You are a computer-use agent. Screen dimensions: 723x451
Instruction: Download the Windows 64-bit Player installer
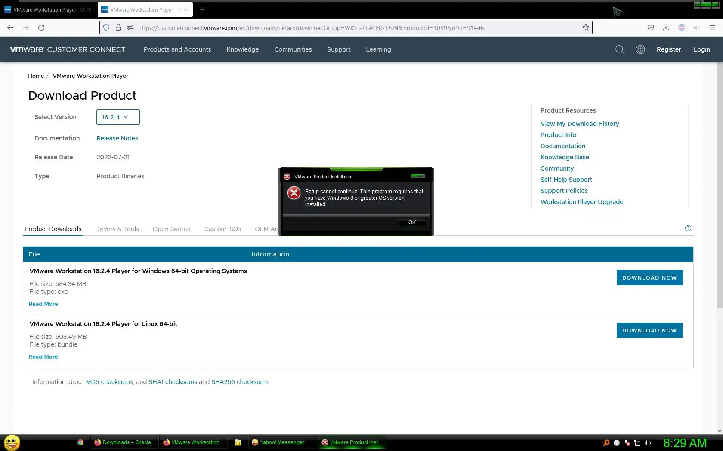coord(649,277)
